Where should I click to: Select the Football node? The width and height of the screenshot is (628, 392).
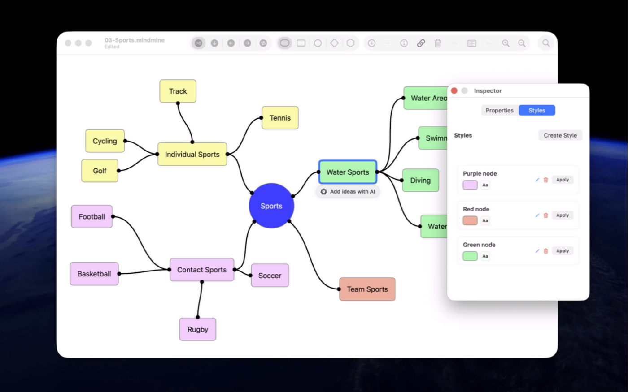click(x=92, y=216)
